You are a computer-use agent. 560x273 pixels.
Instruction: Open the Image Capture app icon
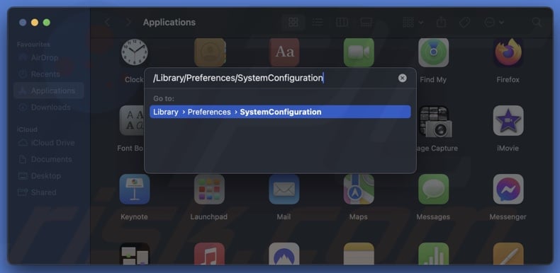click(x=435, y=121)
